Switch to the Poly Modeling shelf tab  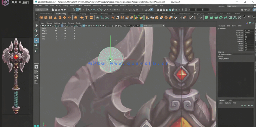coord(61,14)
